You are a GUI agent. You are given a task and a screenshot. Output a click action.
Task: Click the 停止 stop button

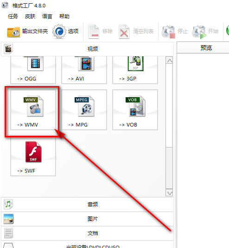pyautogui.click(x=175, y=32)
